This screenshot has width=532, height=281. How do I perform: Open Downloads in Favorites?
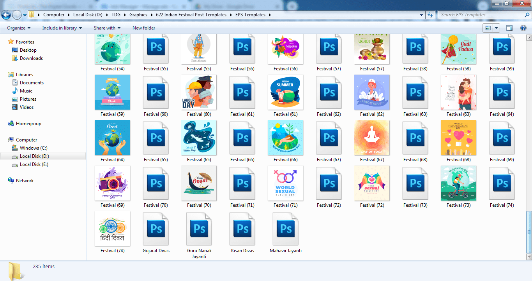[x=31, y=58]
